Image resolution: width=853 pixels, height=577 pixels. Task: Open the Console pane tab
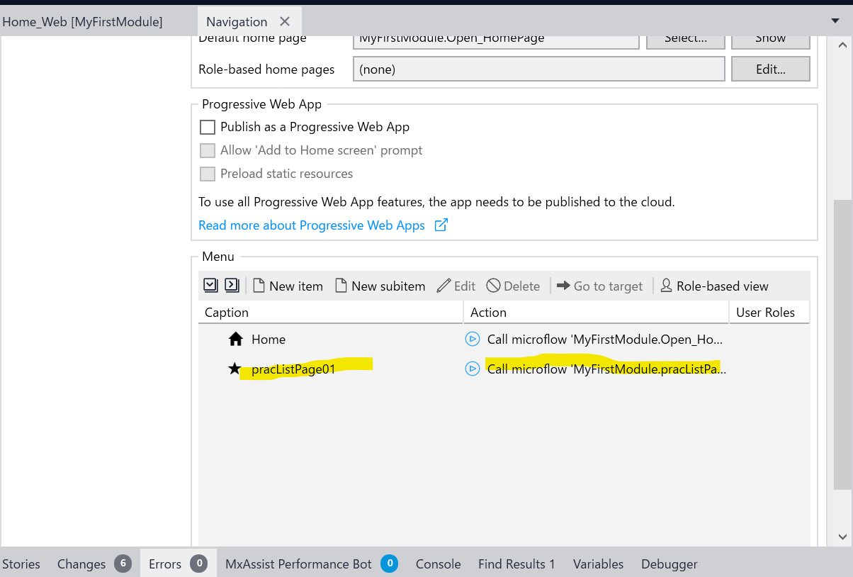click(438, 564)
